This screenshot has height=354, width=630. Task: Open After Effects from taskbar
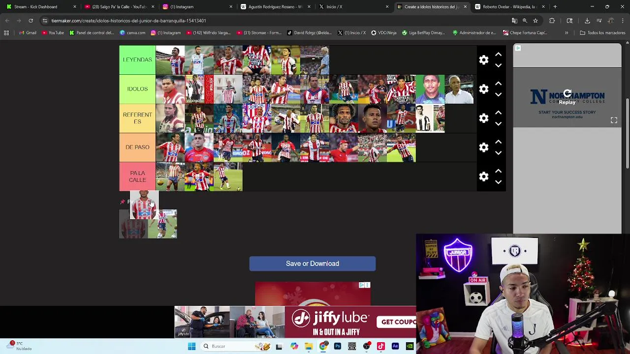(395, 346)
